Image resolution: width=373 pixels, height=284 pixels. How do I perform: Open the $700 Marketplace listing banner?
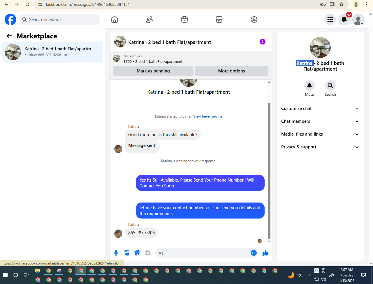click(191, 59)
